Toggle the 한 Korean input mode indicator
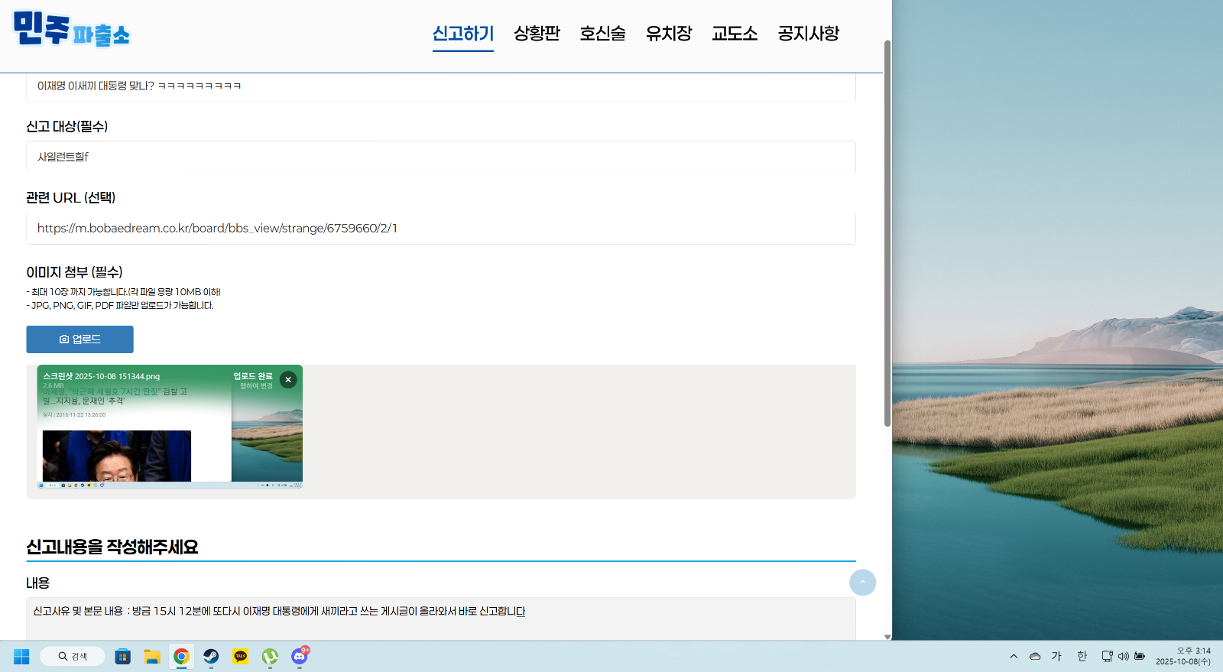The image size is (1223, 672). 1082,656
